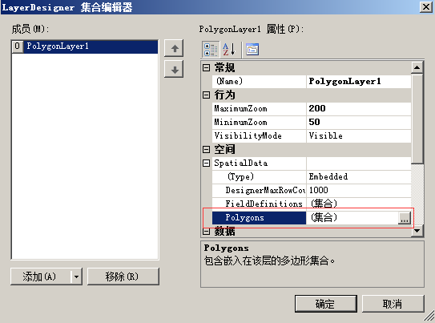This screenshot has height=323, width=435.
Task: Open the Polygons collection ellipsis button
Action: [405, 218]
